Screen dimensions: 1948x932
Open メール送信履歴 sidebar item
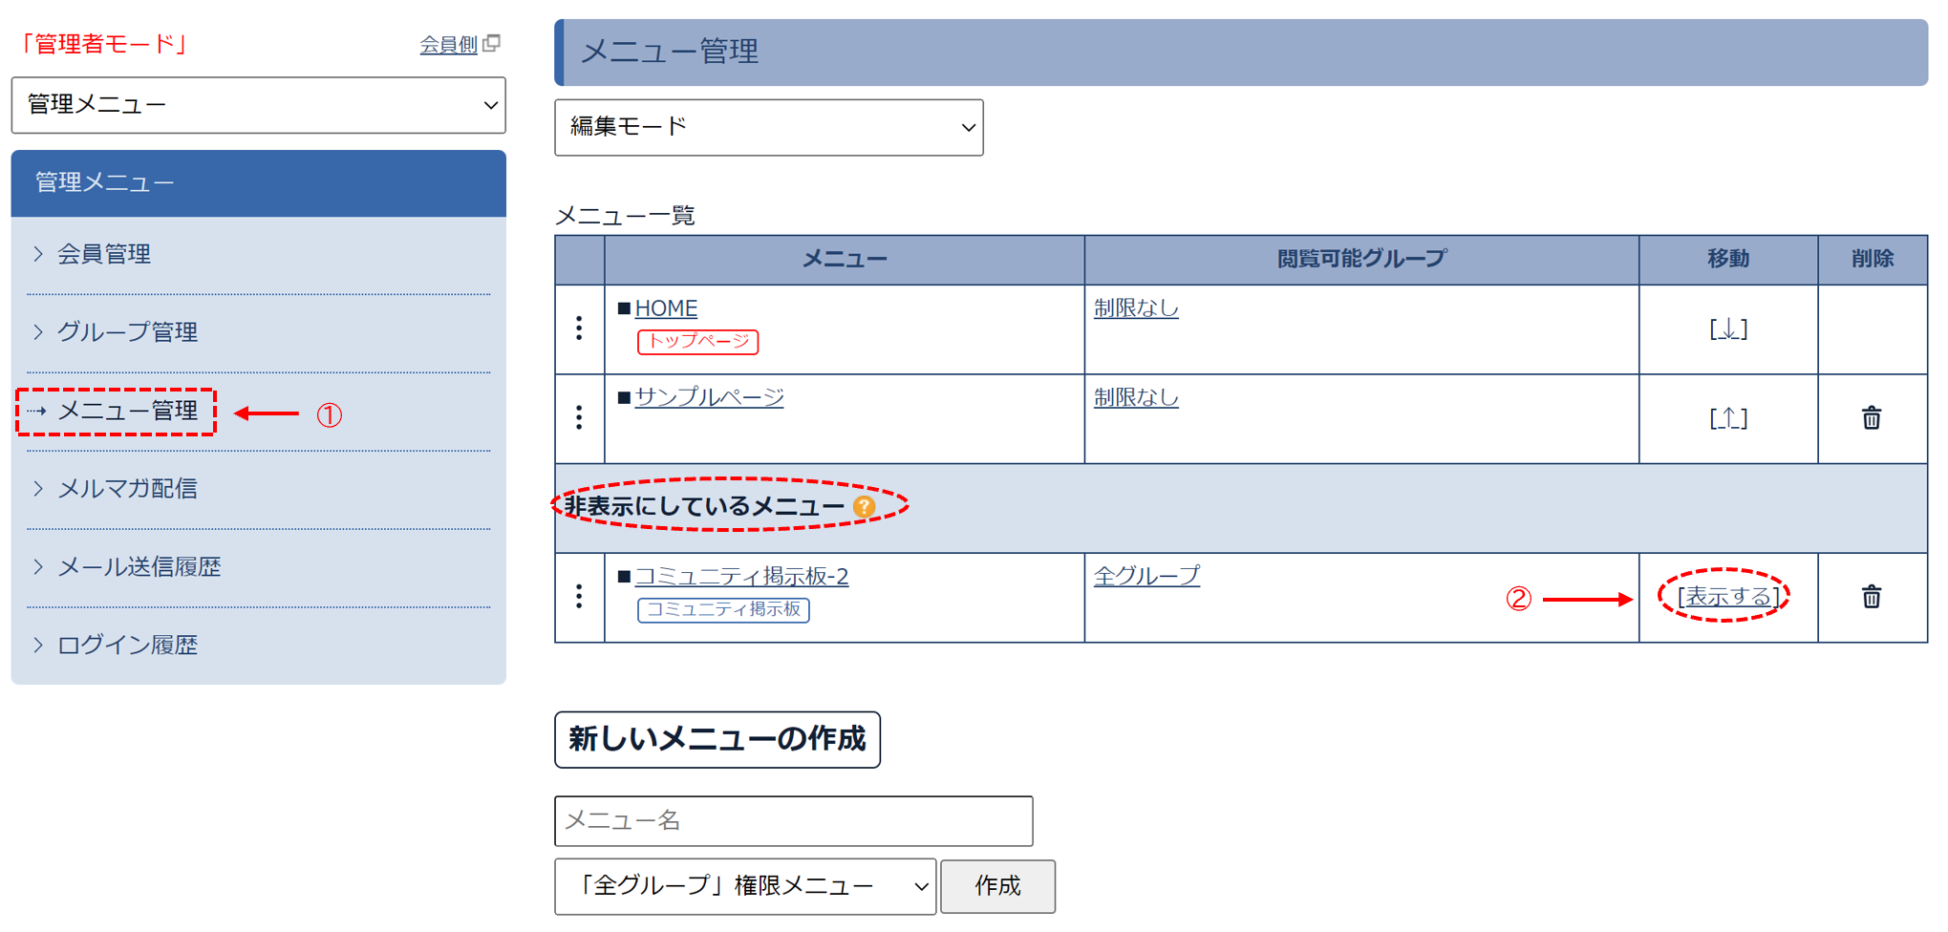click(139, 567)
